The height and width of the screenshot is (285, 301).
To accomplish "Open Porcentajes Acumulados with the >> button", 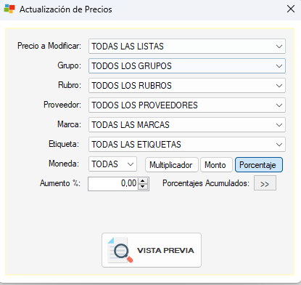I will pos(265,183).
